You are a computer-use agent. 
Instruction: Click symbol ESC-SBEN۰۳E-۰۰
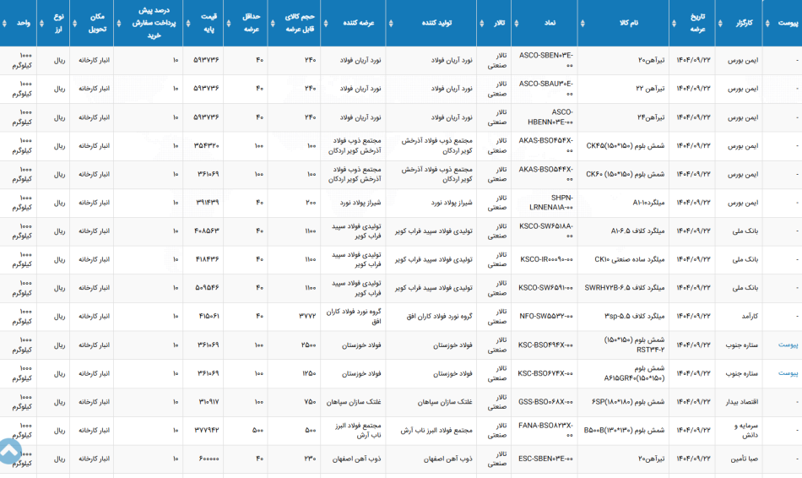545,459
